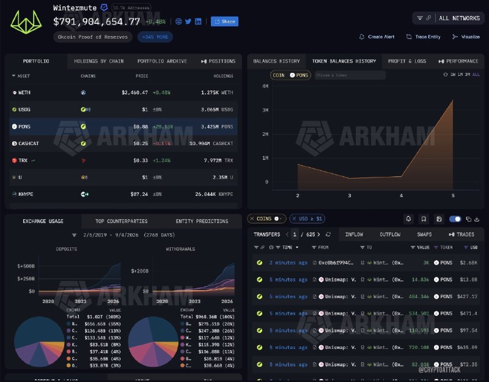
Task: Select the ALL chart time range
Action: point(476,75)
